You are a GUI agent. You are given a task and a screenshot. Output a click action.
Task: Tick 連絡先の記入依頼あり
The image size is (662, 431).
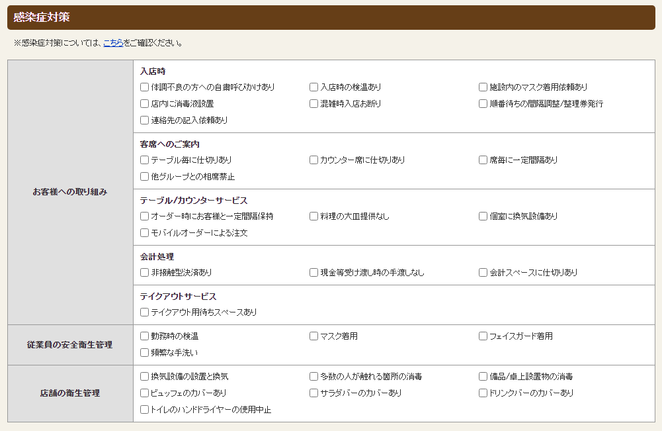pyautogui.click(x=144, y=120)
